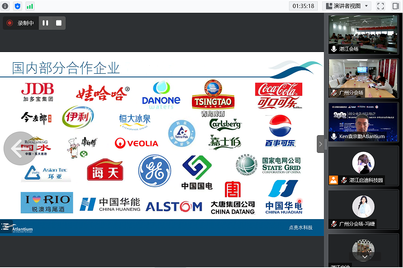Toggle the side panel layout icon
The width and height of the screenshot is (403, 268).
coord(395,6)
